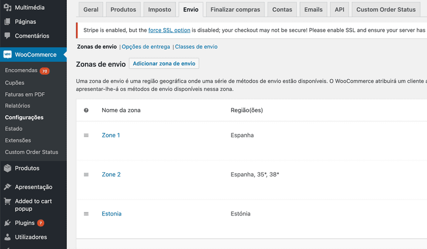The width and height of the screenshot is (427, 249).
Task: Click the Multimédia media icon in sidebar
Action: [8, 8]
